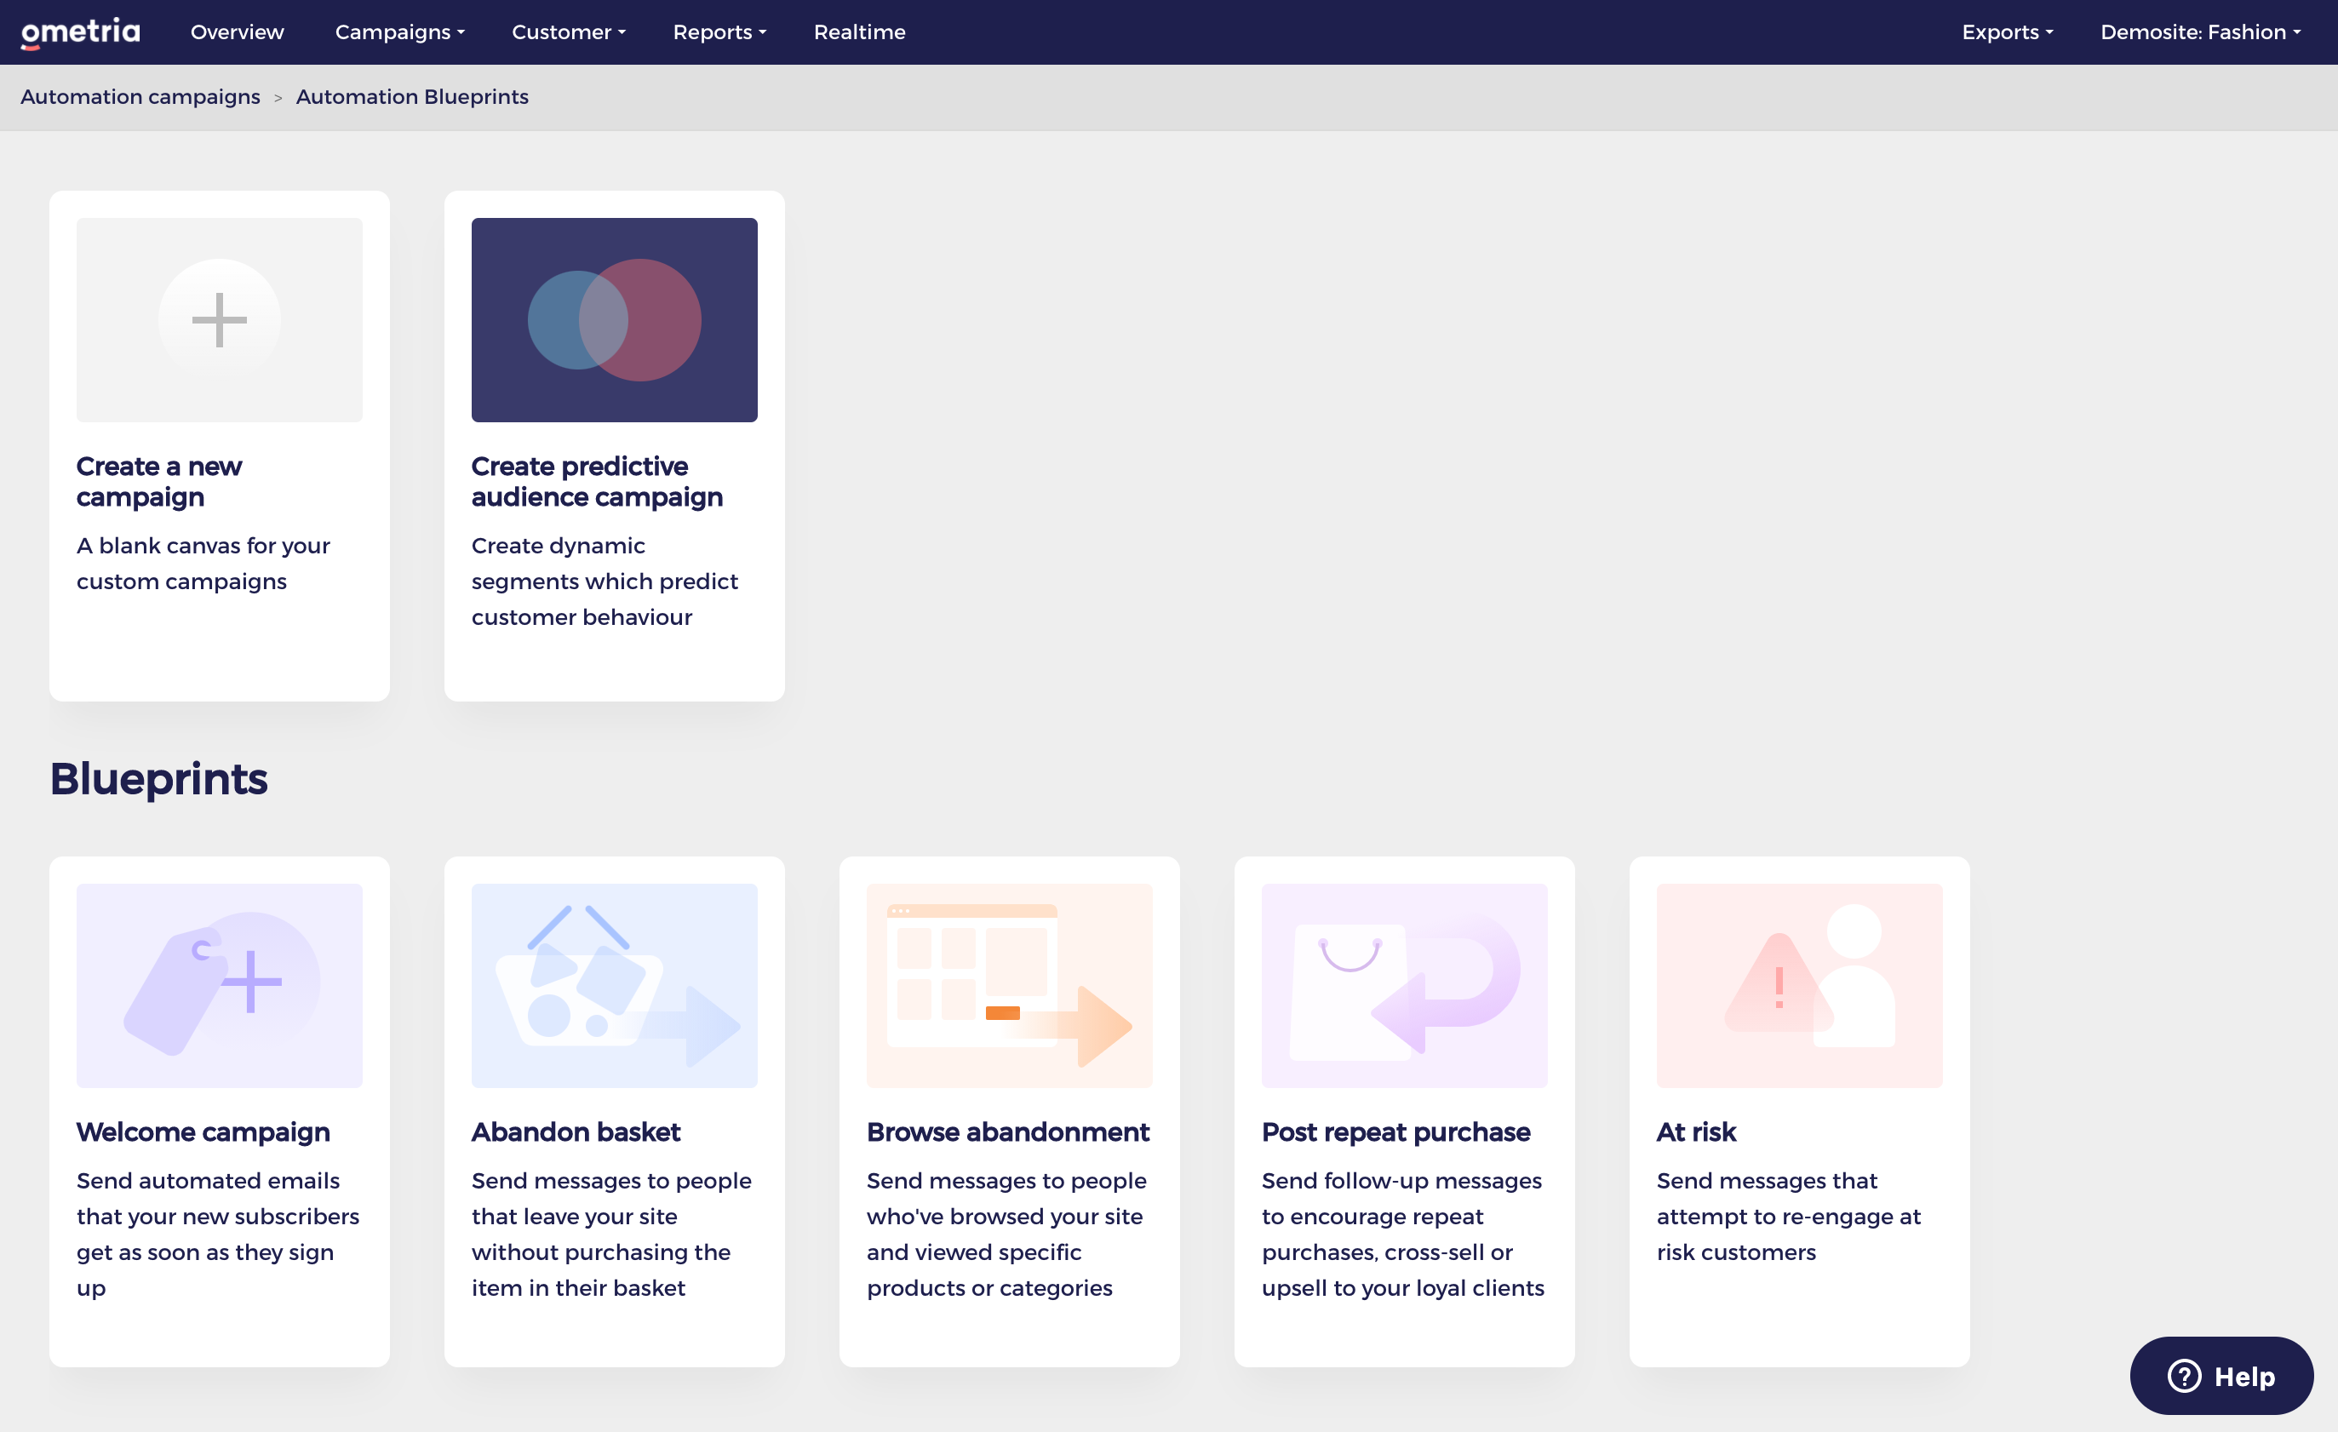Select the Abandon basket illustration
The height and width of the screenshot is (1432, 2338).
pos(614,985)
